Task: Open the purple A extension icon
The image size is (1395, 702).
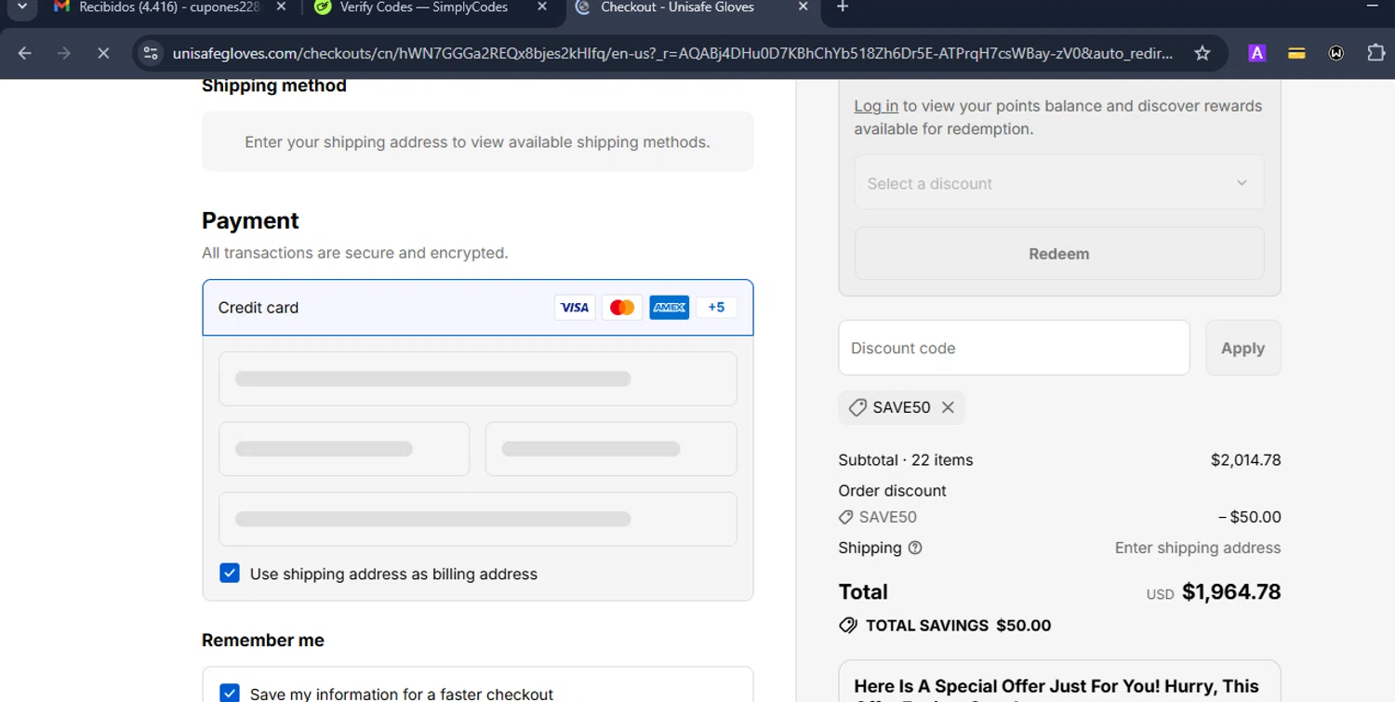Action: tap(1256, 53)
